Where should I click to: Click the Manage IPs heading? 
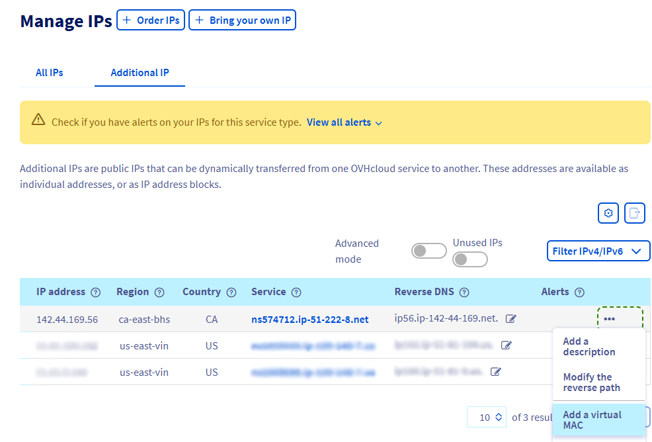[66, 21]
